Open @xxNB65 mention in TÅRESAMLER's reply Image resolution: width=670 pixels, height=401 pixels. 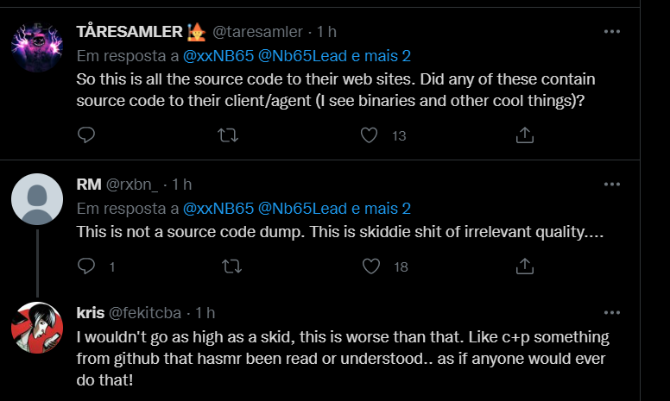point(217,56)
